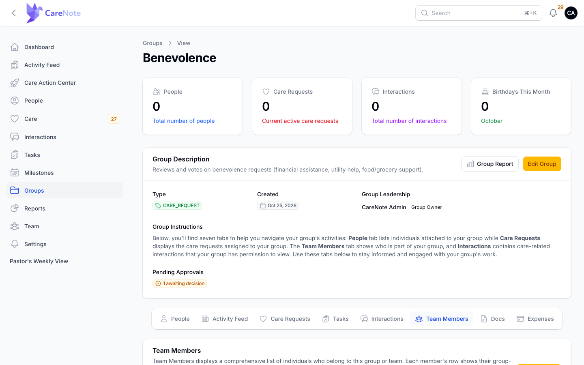Click the Total number of people text
This screenshot has height=365, width=584.
[183, 121]
